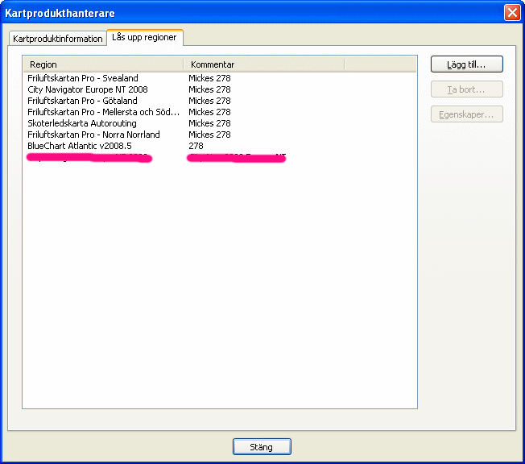Open Egenskaper... button

pyautogui.click(x=466, y=114)
